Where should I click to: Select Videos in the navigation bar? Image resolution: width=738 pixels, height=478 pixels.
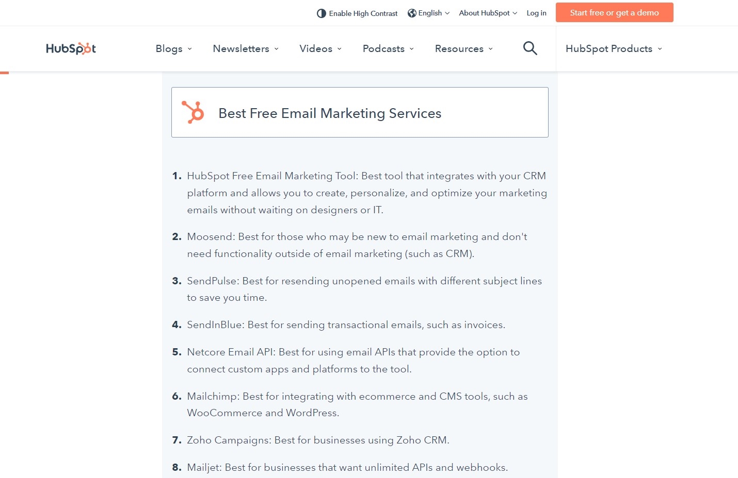pos(315,48)
